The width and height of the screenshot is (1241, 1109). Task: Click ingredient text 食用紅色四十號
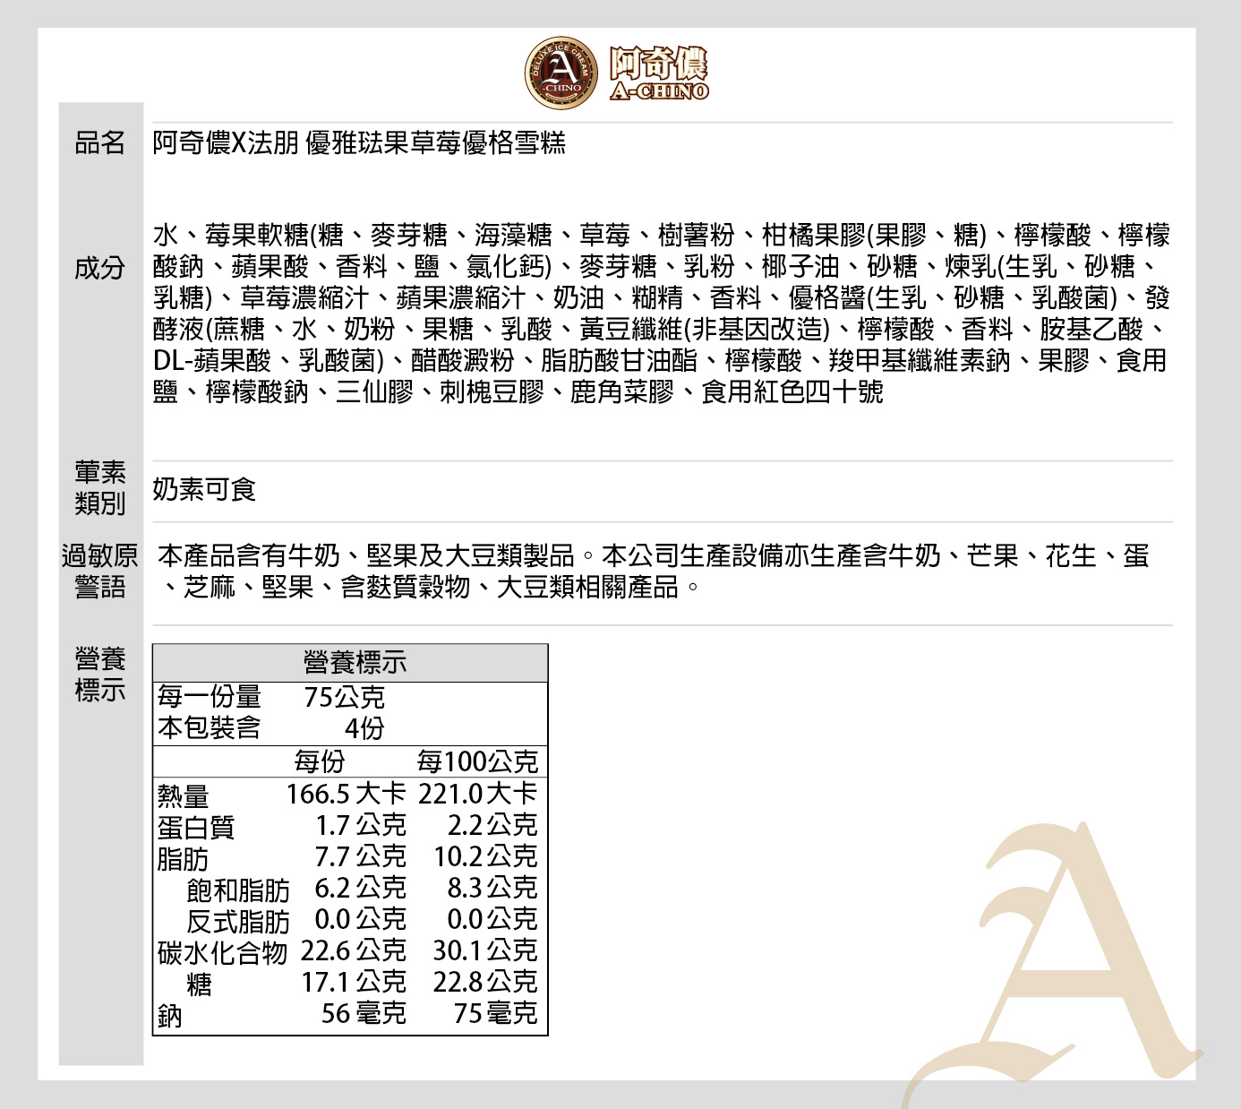(792, 391)
